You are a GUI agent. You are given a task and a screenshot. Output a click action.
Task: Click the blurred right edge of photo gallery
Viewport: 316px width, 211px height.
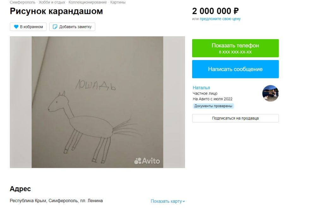point(174,102)
